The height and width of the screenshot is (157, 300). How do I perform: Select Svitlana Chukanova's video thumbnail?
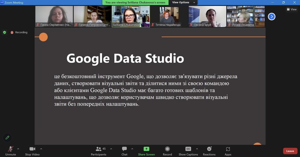pos(131,16)
